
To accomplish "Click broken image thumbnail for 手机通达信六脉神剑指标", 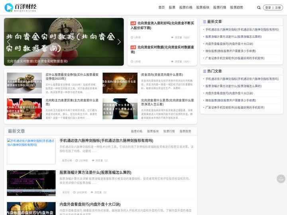I will 31,151.
